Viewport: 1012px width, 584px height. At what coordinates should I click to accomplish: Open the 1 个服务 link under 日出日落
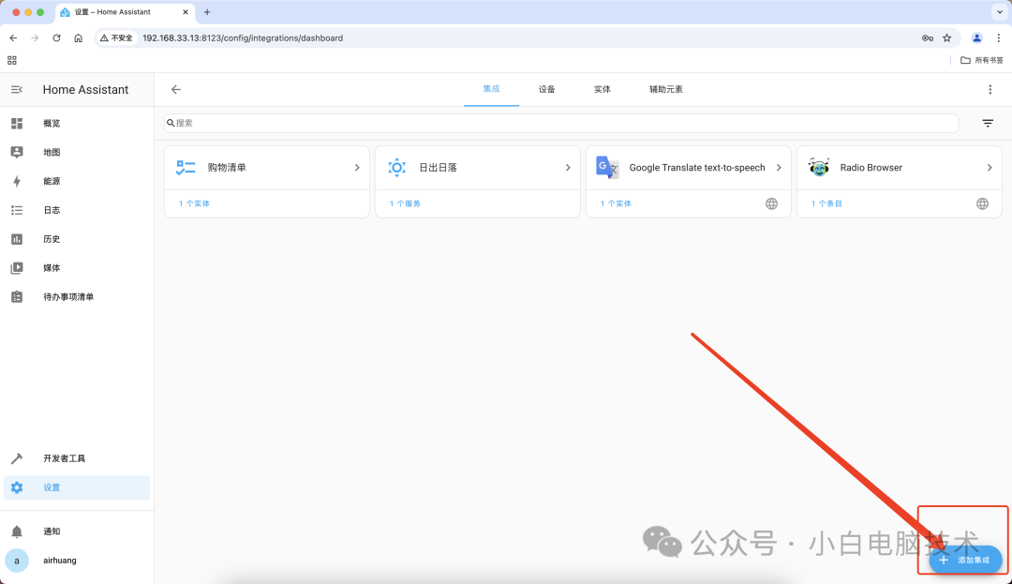click(x=406, y=204)
